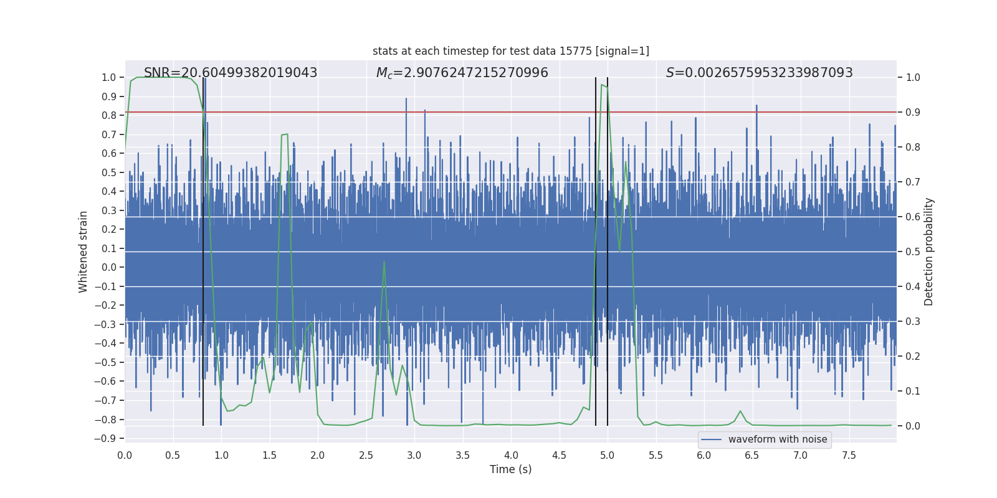997x498 pixels.
Task: Click the 5.0 tick label on the time axis
Action: [607, 455]
